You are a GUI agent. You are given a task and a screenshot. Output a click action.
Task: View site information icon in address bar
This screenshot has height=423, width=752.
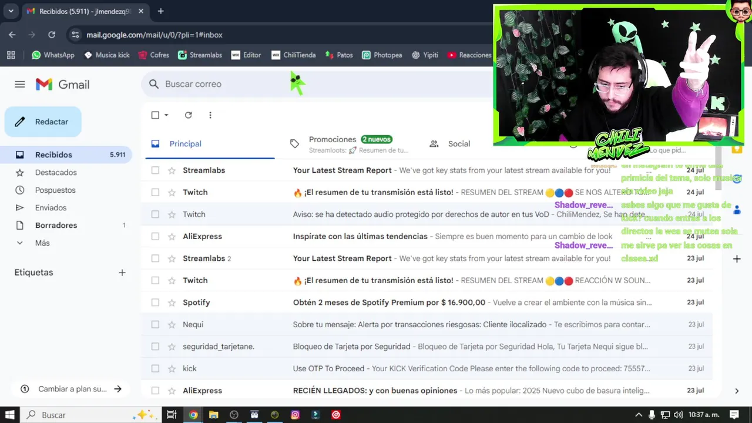75,35
